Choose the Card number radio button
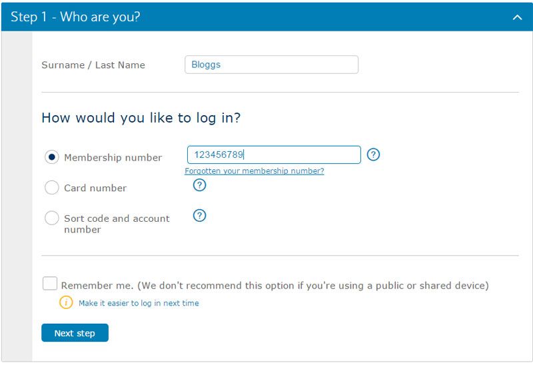The width and height of the screenshot is (533, 365). [x=52, y=188]
